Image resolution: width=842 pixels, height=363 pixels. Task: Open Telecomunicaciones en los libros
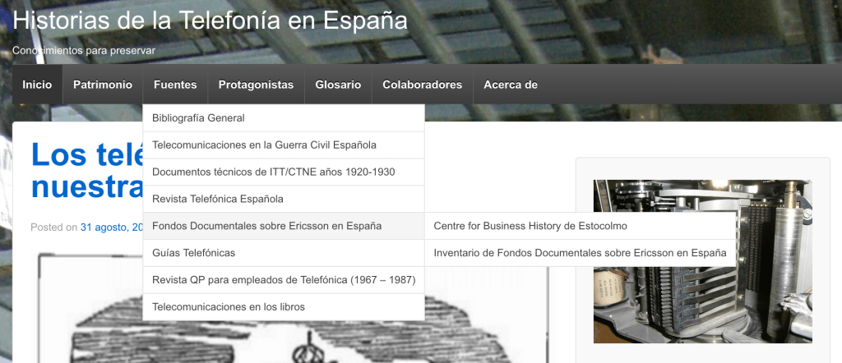pyautogui.click(x=229, y=307)
